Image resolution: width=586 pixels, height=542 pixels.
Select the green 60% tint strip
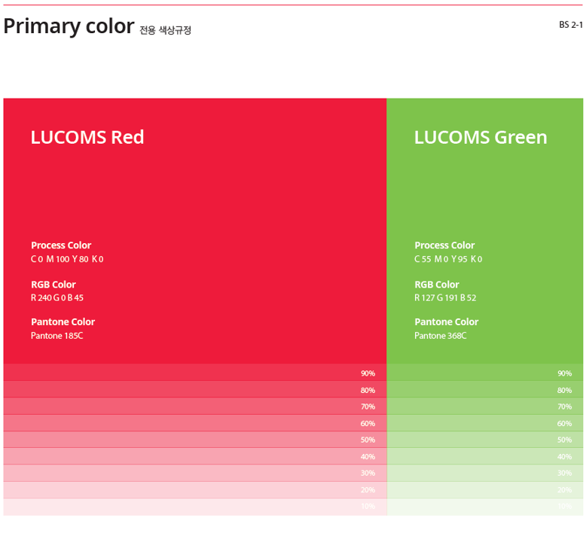click(485, 423)
